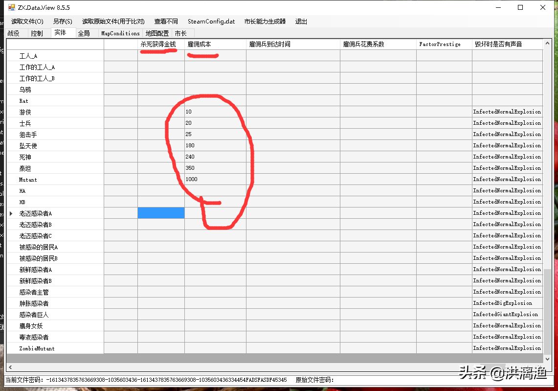Open the 读取文件(O) menu
This screenshot has height=391, width=558.
pyautogui.click(x=27, y=22)
